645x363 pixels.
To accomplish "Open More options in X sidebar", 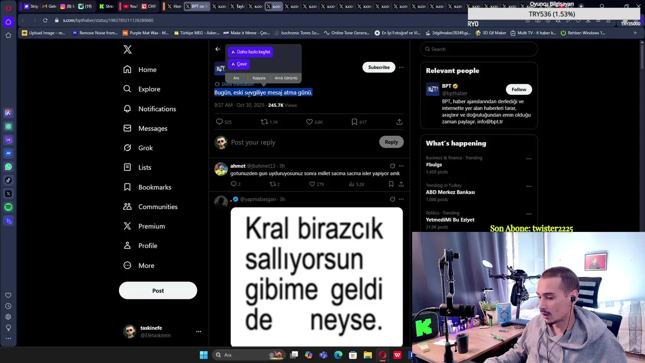I will 139,266.
